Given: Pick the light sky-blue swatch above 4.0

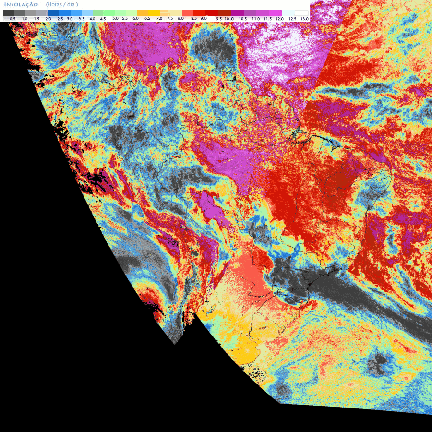Looking at the screenshot, I should pyautogui.click(x=87, y=13).
